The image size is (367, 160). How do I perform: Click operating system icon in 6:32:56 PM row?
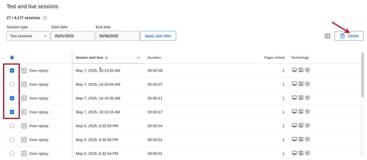(301, 139)
